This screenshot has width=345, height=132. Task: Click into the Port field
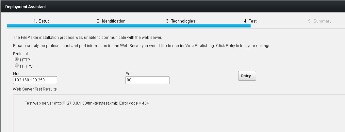pos(147,80)
